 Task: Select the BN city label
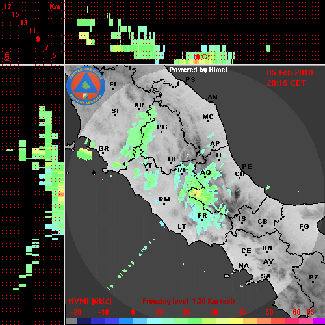click(267, 248)
